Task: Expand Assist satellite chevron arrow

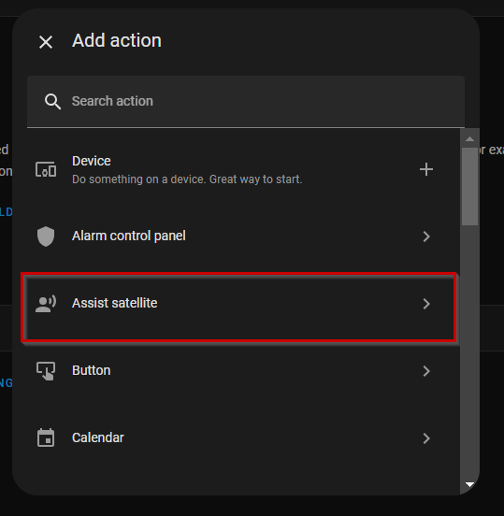Action: point(426,304)
